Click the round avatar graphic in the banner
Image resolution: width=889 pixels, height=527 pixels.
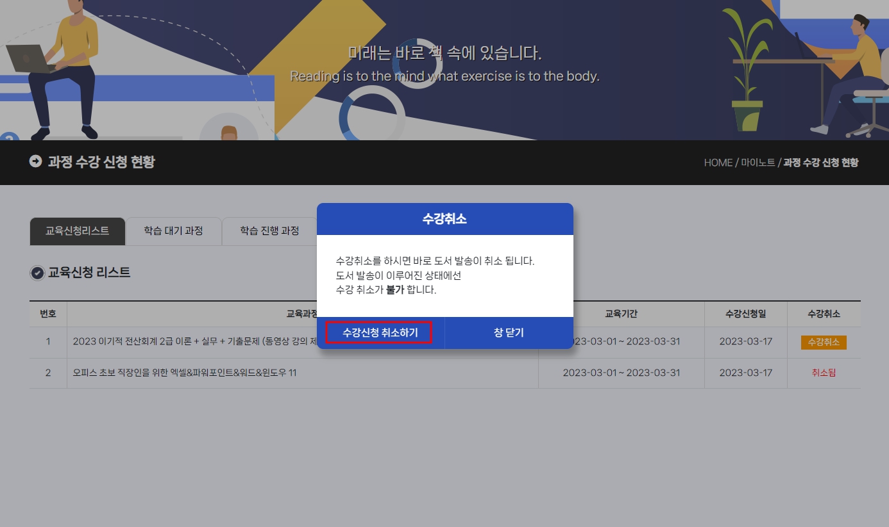[228, 130]
